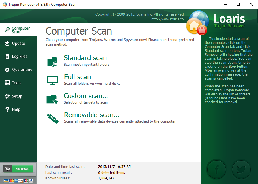The image size is (258, 184).
Task: Click the Help question mark icon
Action: pyautogui.click(x=7, y=110)
